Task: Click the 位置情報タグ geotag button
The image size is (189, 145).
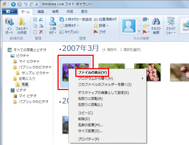Action: pyautogui.click(x=105, y=19)
